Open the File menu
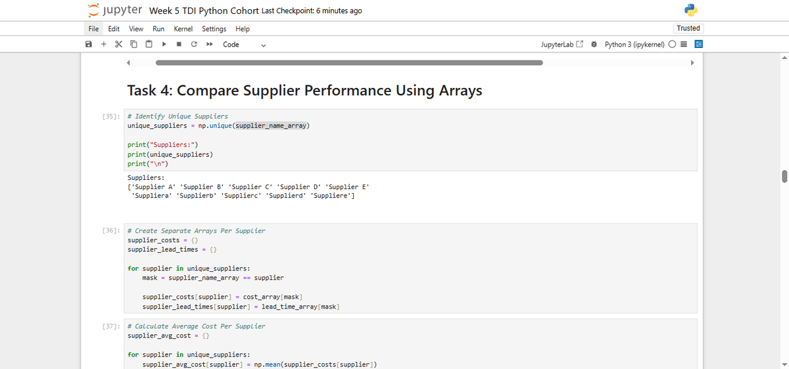This screenshot has width=789, height=369. [94, 29]
